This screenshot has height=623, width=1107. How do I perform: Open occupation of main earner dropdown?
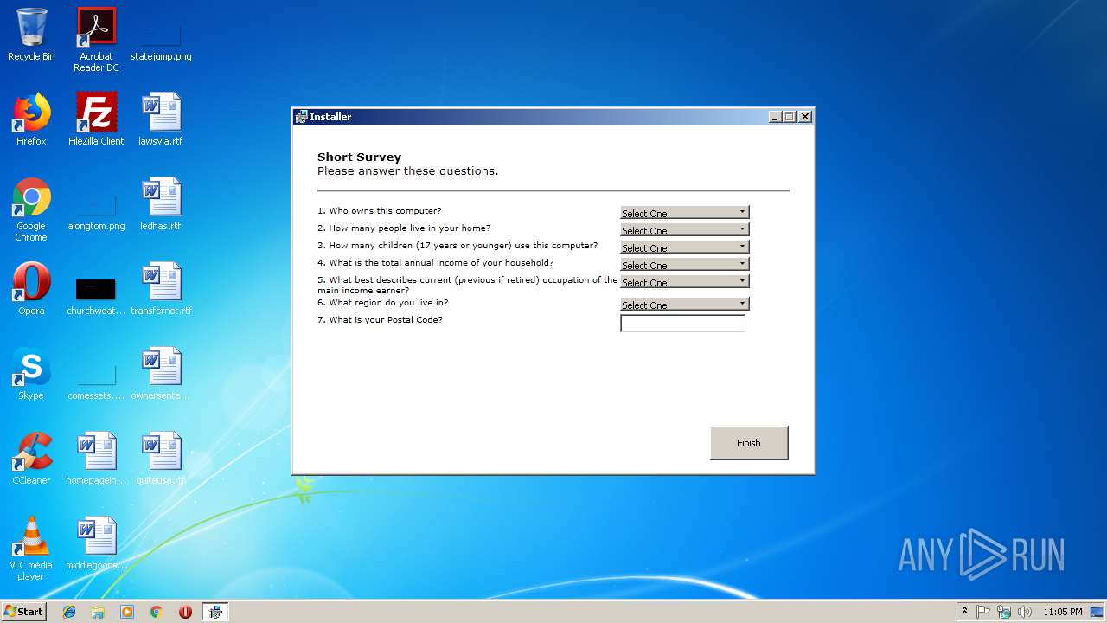pos(684,282)
